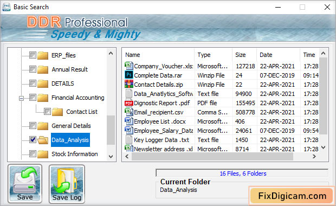Open the FixDigicam.com link
Viewport: 336px width, 206px height.
(292, 196)
